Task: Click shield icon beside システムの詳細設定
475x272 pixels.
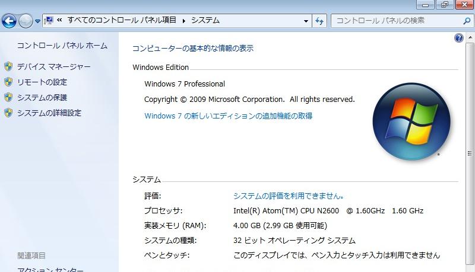Action: [x=8, y=113]
